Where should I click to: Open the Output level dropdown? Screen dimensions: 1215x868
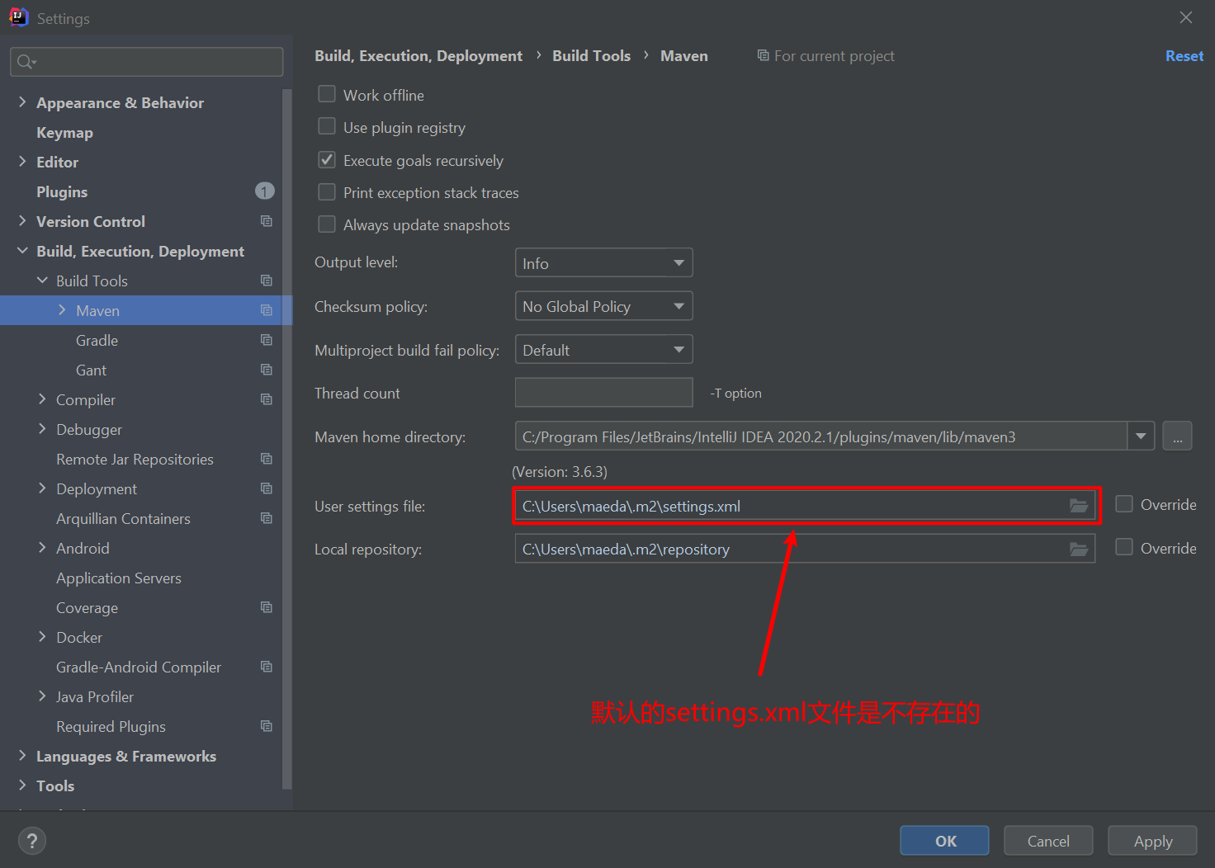pos(603,263)
